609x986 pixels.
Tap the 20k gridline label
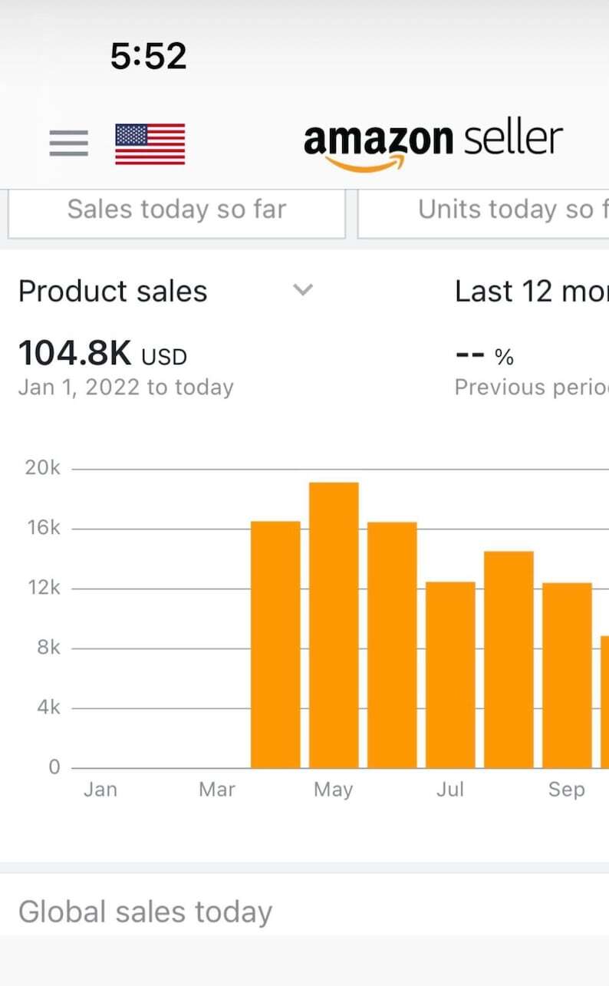(42, 468)
